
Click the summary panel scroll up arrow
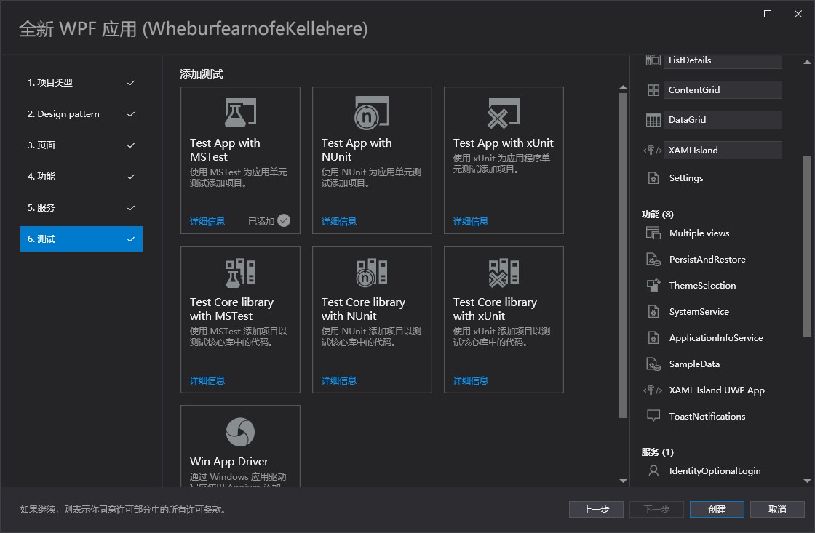807,62
